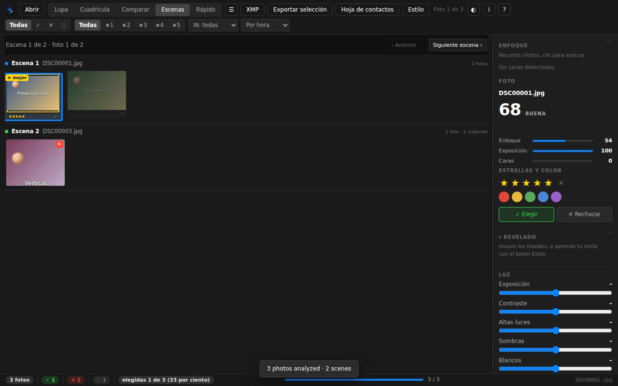
Task: Switch to the Cuadrícula view tab
Action: 95,10
